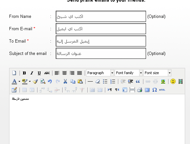Click the From E-mail input field
This screenshot has height=144, width=190.
pyautogui.click(x=101, y=29)
